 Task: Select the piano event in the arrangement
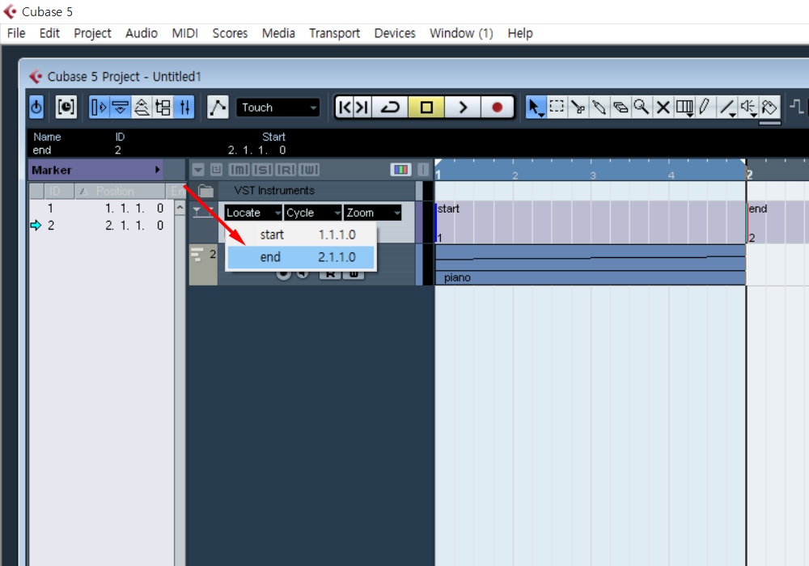click(x=591, y=265)
